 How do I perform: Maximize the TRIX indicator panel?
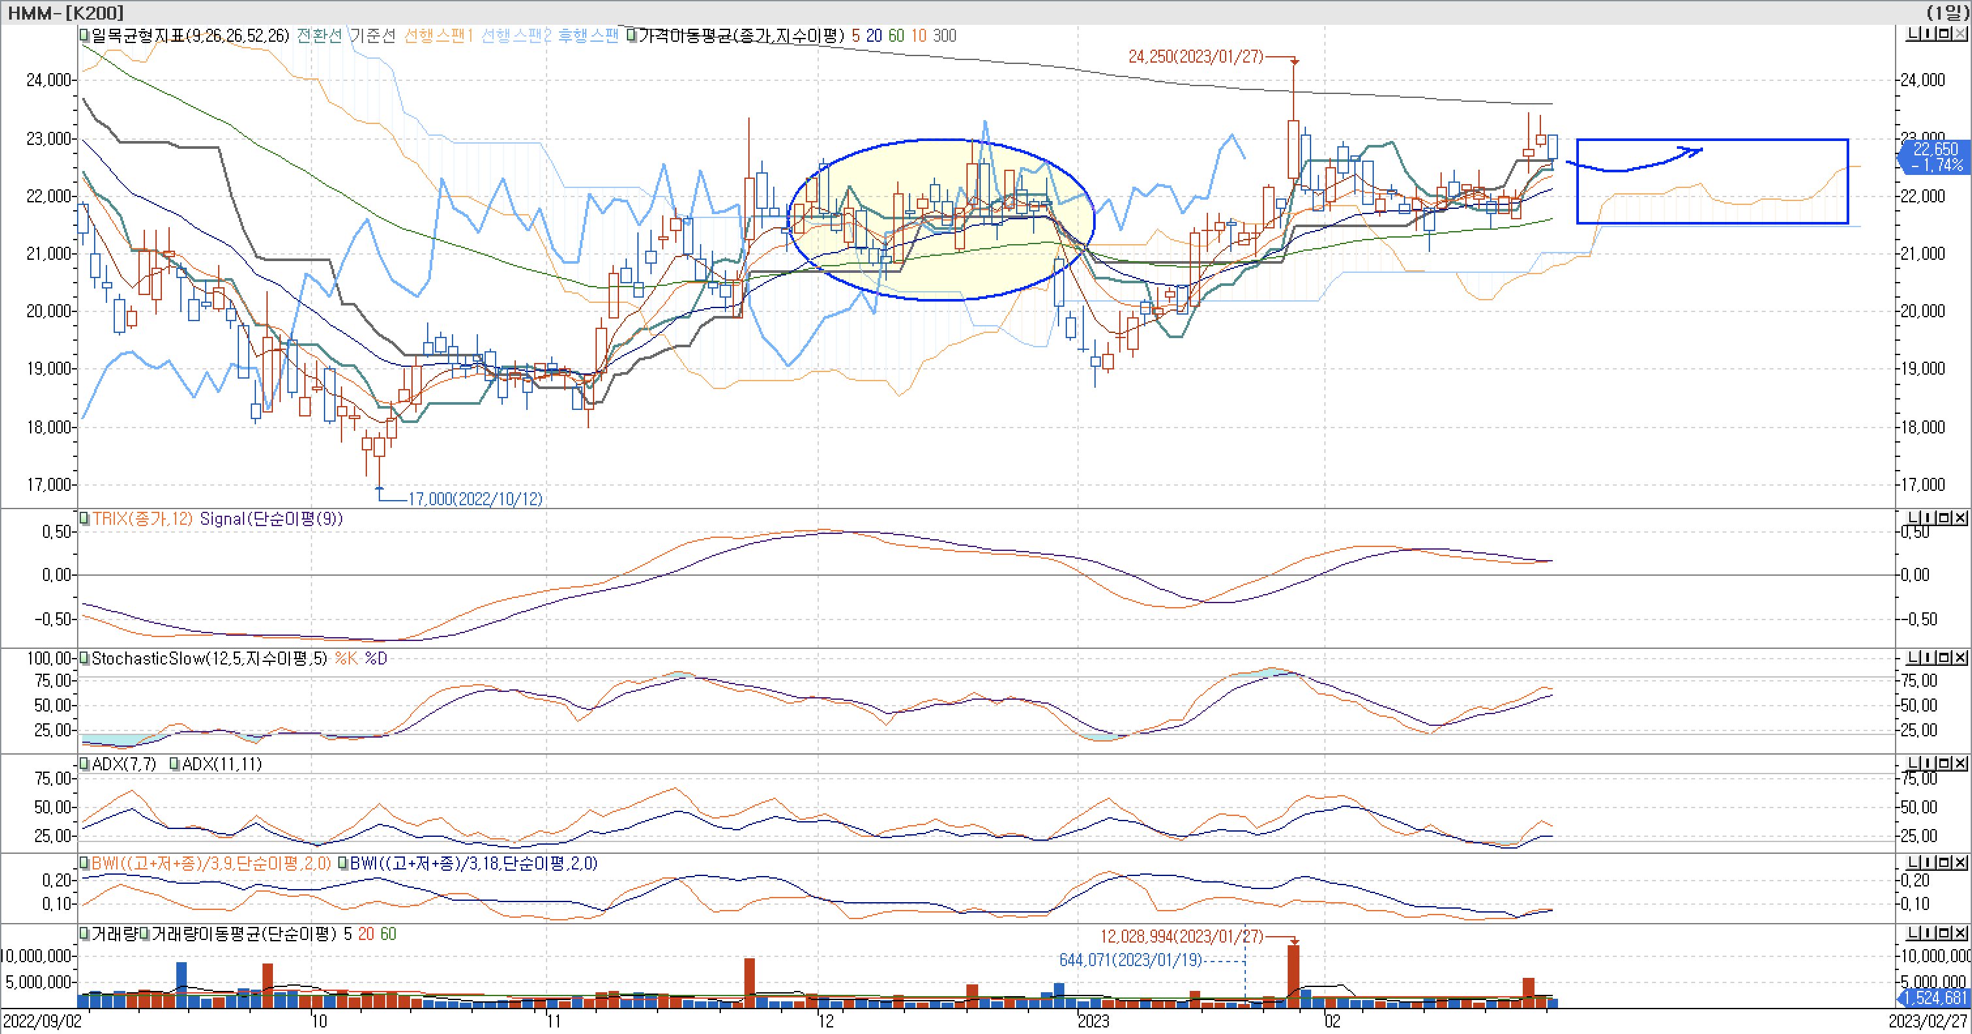tap(1945, 518)
